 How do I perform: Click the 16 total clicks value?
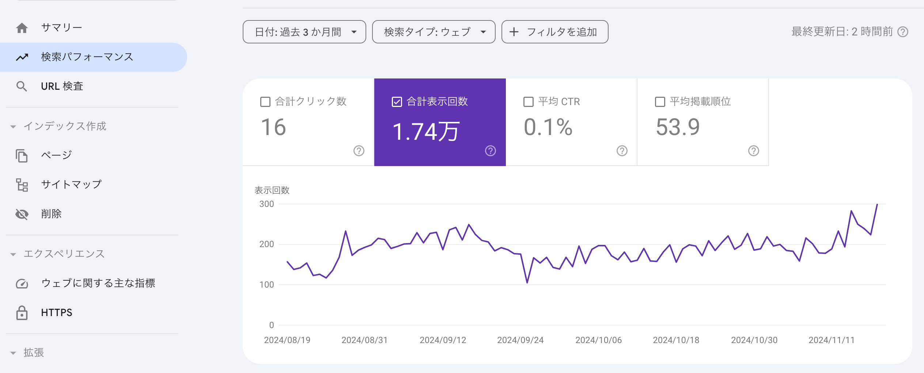coord(273,127)
